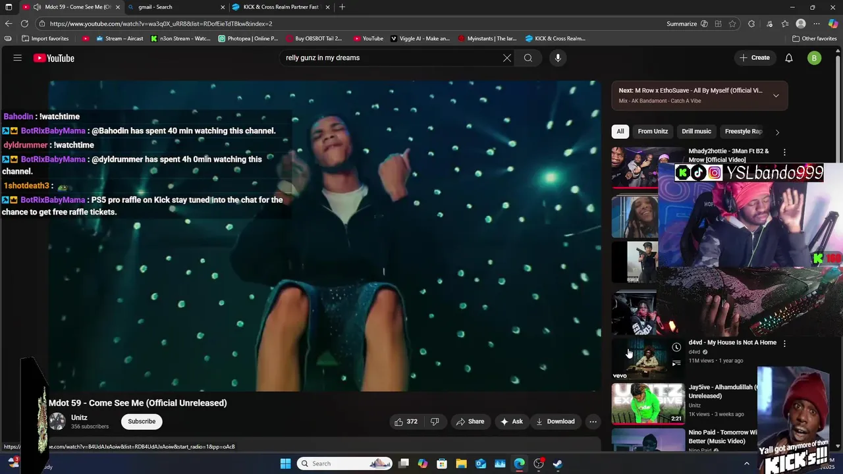Open the Create upload button
843x474 pixels.
[x=755, y=58]
